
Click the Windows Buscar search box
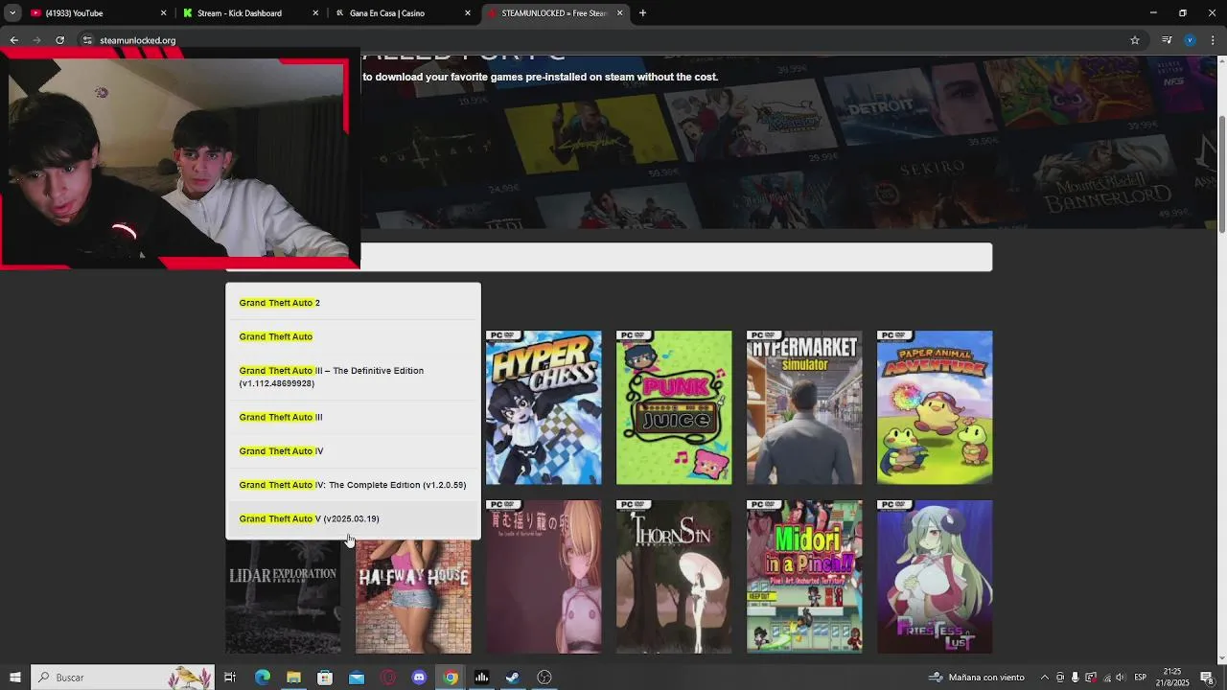pyautogui.click(x=122, y=678)
